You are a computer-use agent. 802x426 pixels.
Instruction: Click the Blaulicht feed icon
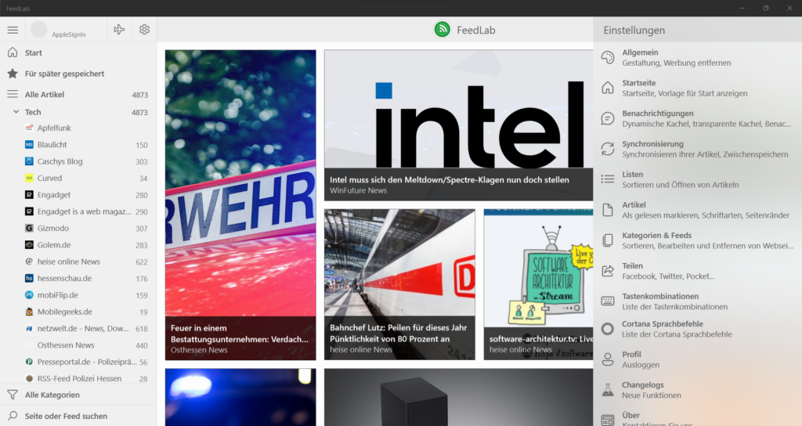coord(29,145)
